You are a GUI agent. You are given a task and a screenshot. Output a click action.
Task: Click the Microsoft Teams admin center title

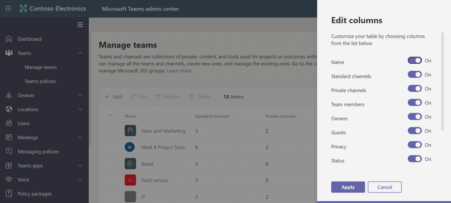point(140,9)
